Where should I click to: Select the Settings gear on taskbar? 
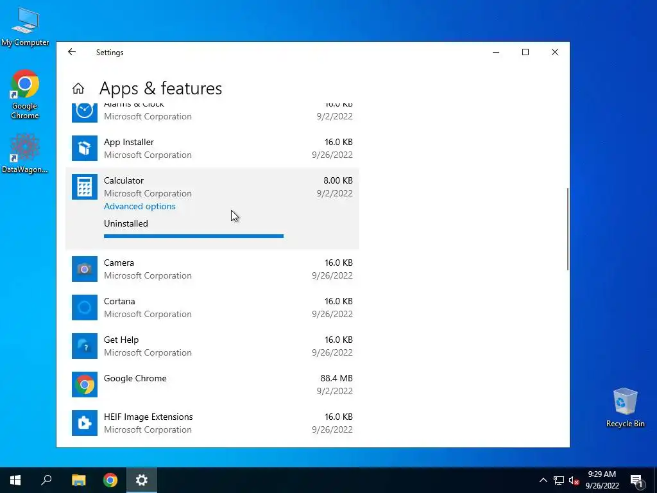tap(142, 480)
